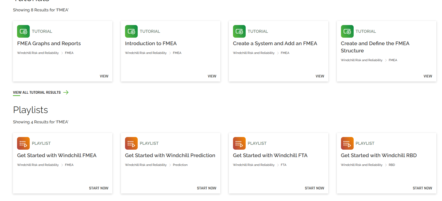
Task: Expand breadcrumb chevron on Windchill RBD playlist
Action: [x=385, y=165]
